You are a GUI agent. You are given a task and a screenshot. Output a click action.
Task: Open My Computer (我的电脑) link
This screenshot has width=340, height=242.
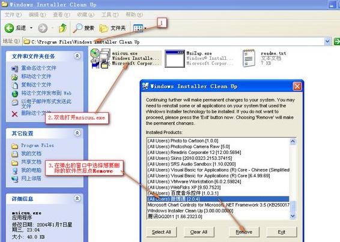31,170
